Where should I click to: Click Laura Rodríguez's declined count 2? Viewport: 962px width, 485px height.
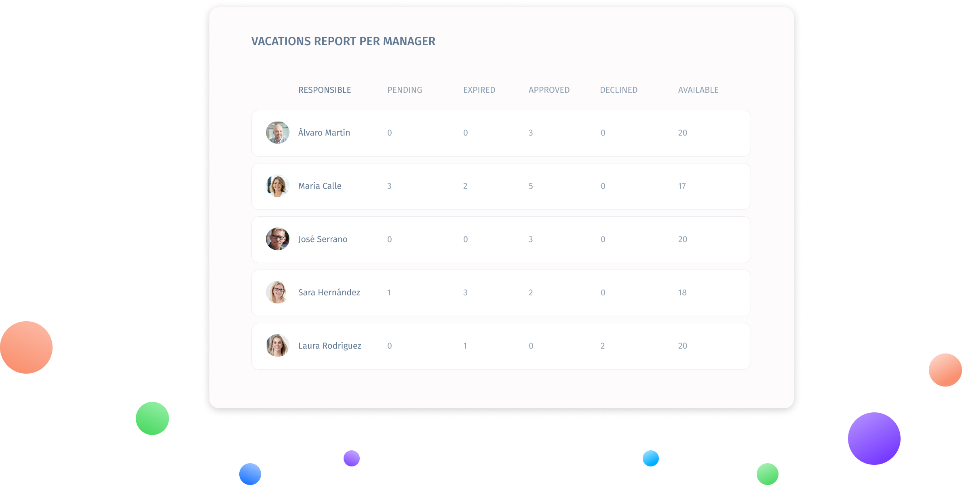coord(603,346)
